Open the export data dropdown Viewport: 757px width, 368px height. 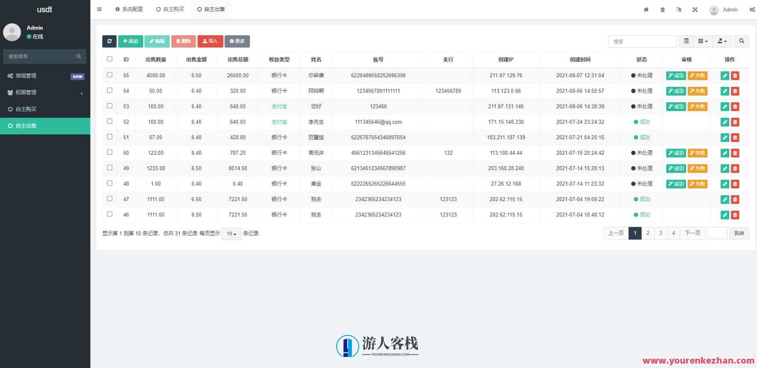click(722, 41)
